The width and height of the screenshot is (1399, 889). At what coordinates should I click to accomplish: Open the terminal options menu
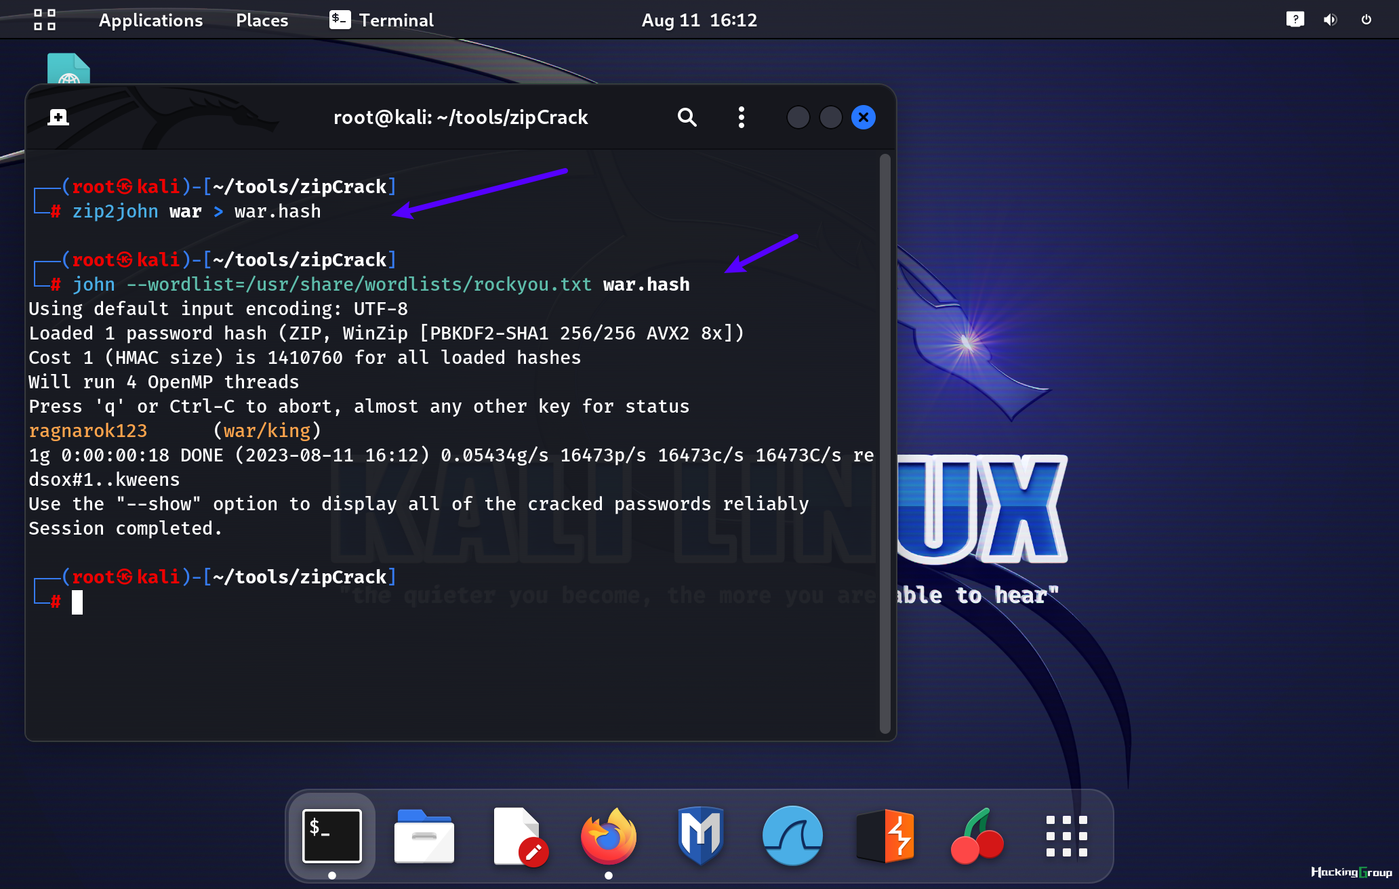point(742,117)
